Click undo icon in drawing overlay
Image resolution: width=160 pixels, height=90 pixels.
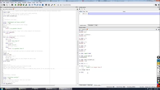[x=158, y=73]
